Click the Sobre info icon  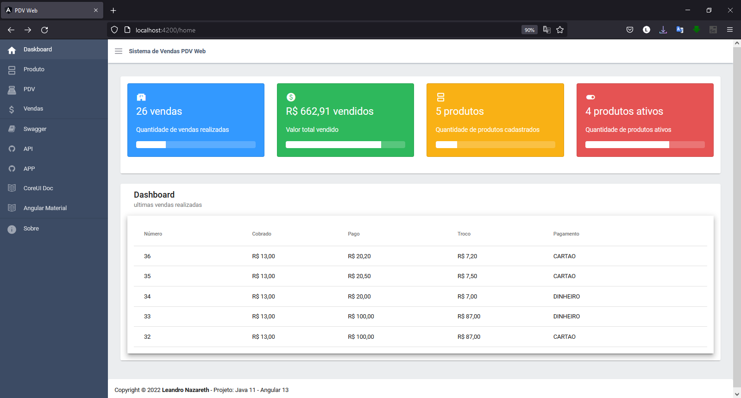[12, 229]
